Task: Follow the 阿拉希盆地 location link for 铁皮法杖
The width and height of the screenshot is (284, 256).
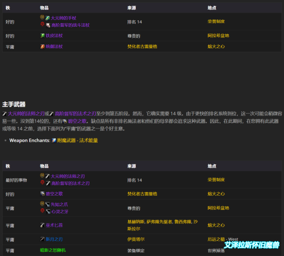Action: (x=218, y=36)
